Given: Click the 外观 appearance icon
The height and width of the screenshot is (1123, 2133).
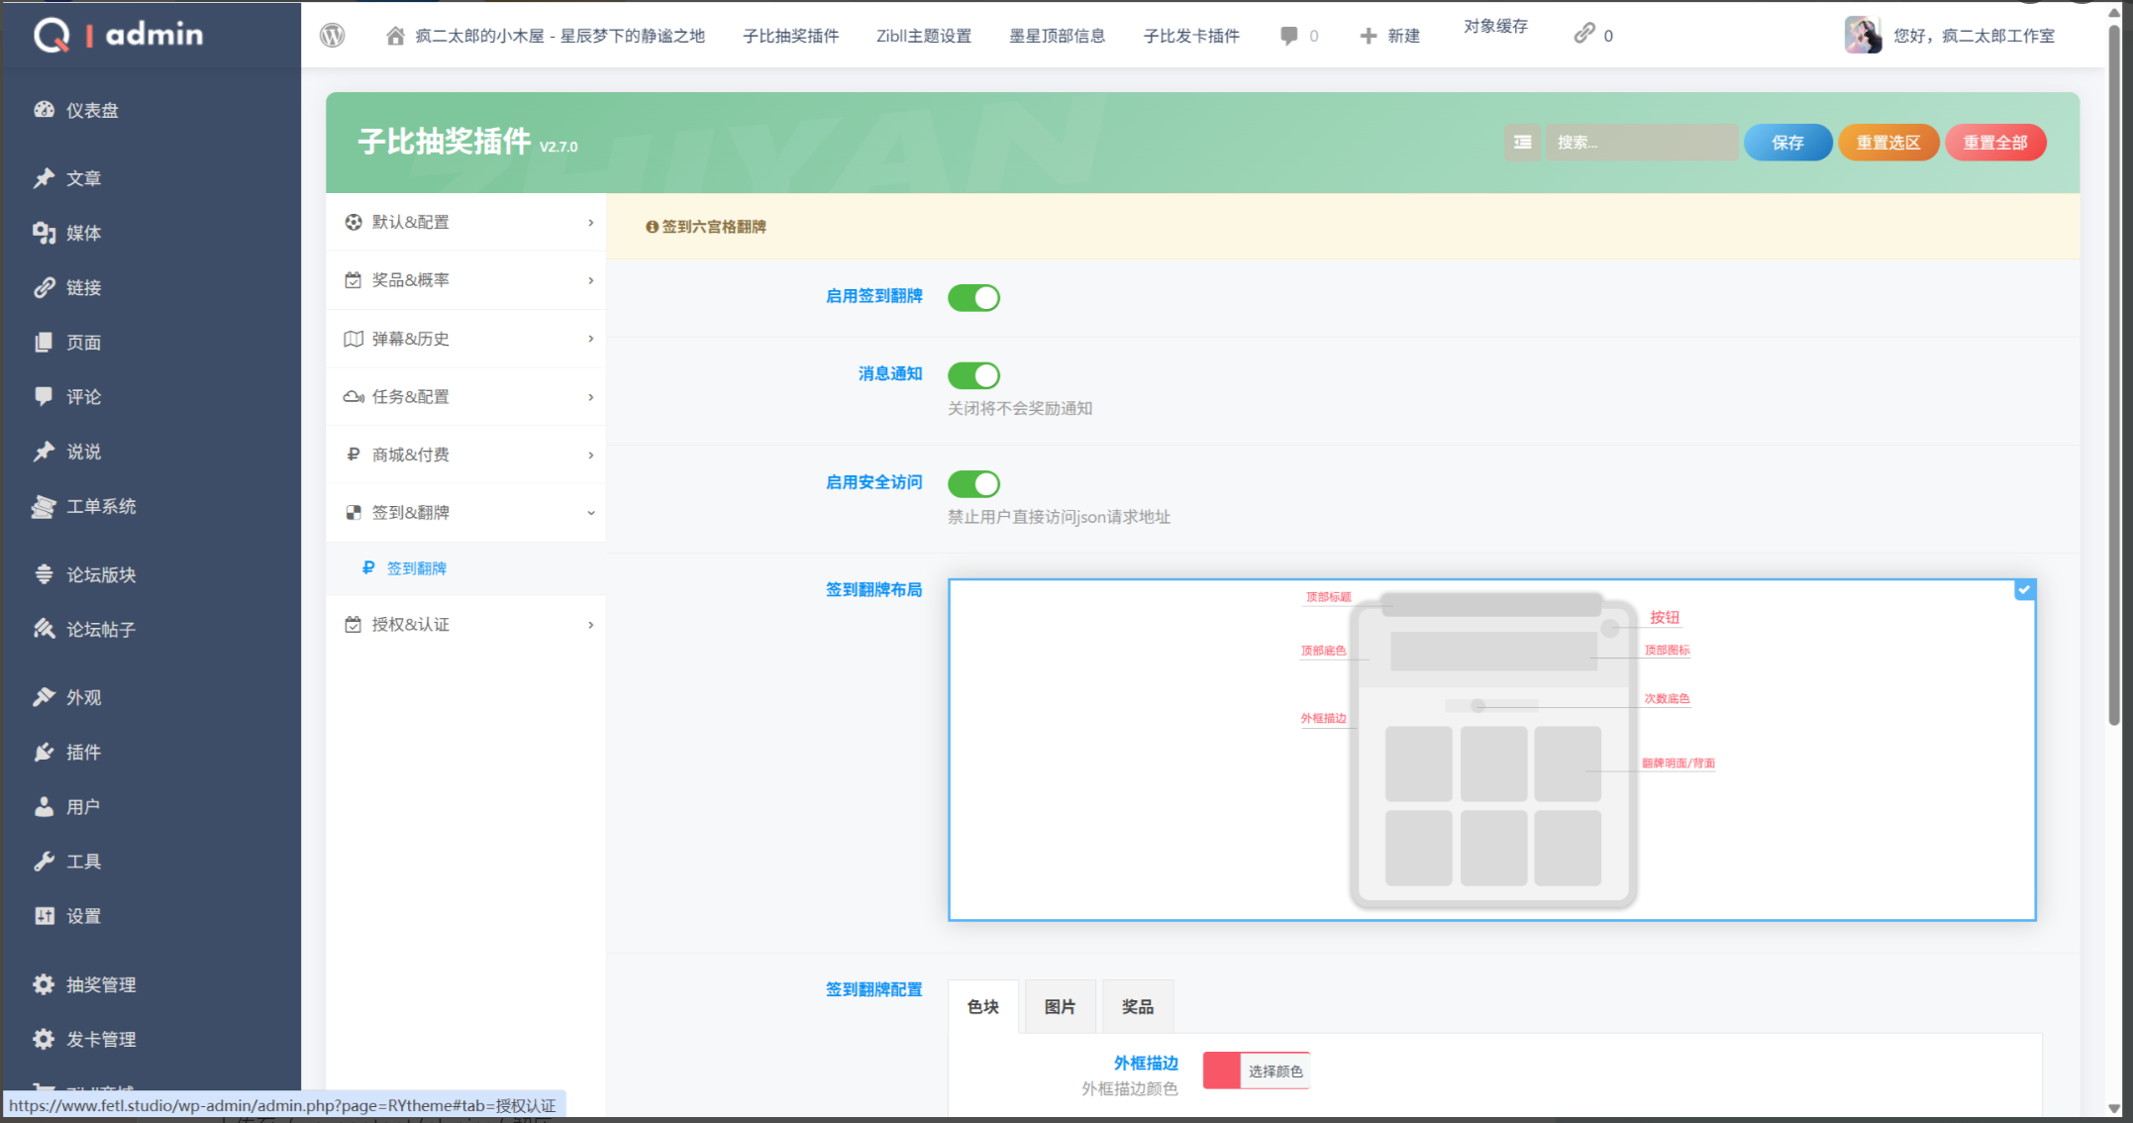Looking at the screenshot, I should pyautogui.click(x=45, y=697).
